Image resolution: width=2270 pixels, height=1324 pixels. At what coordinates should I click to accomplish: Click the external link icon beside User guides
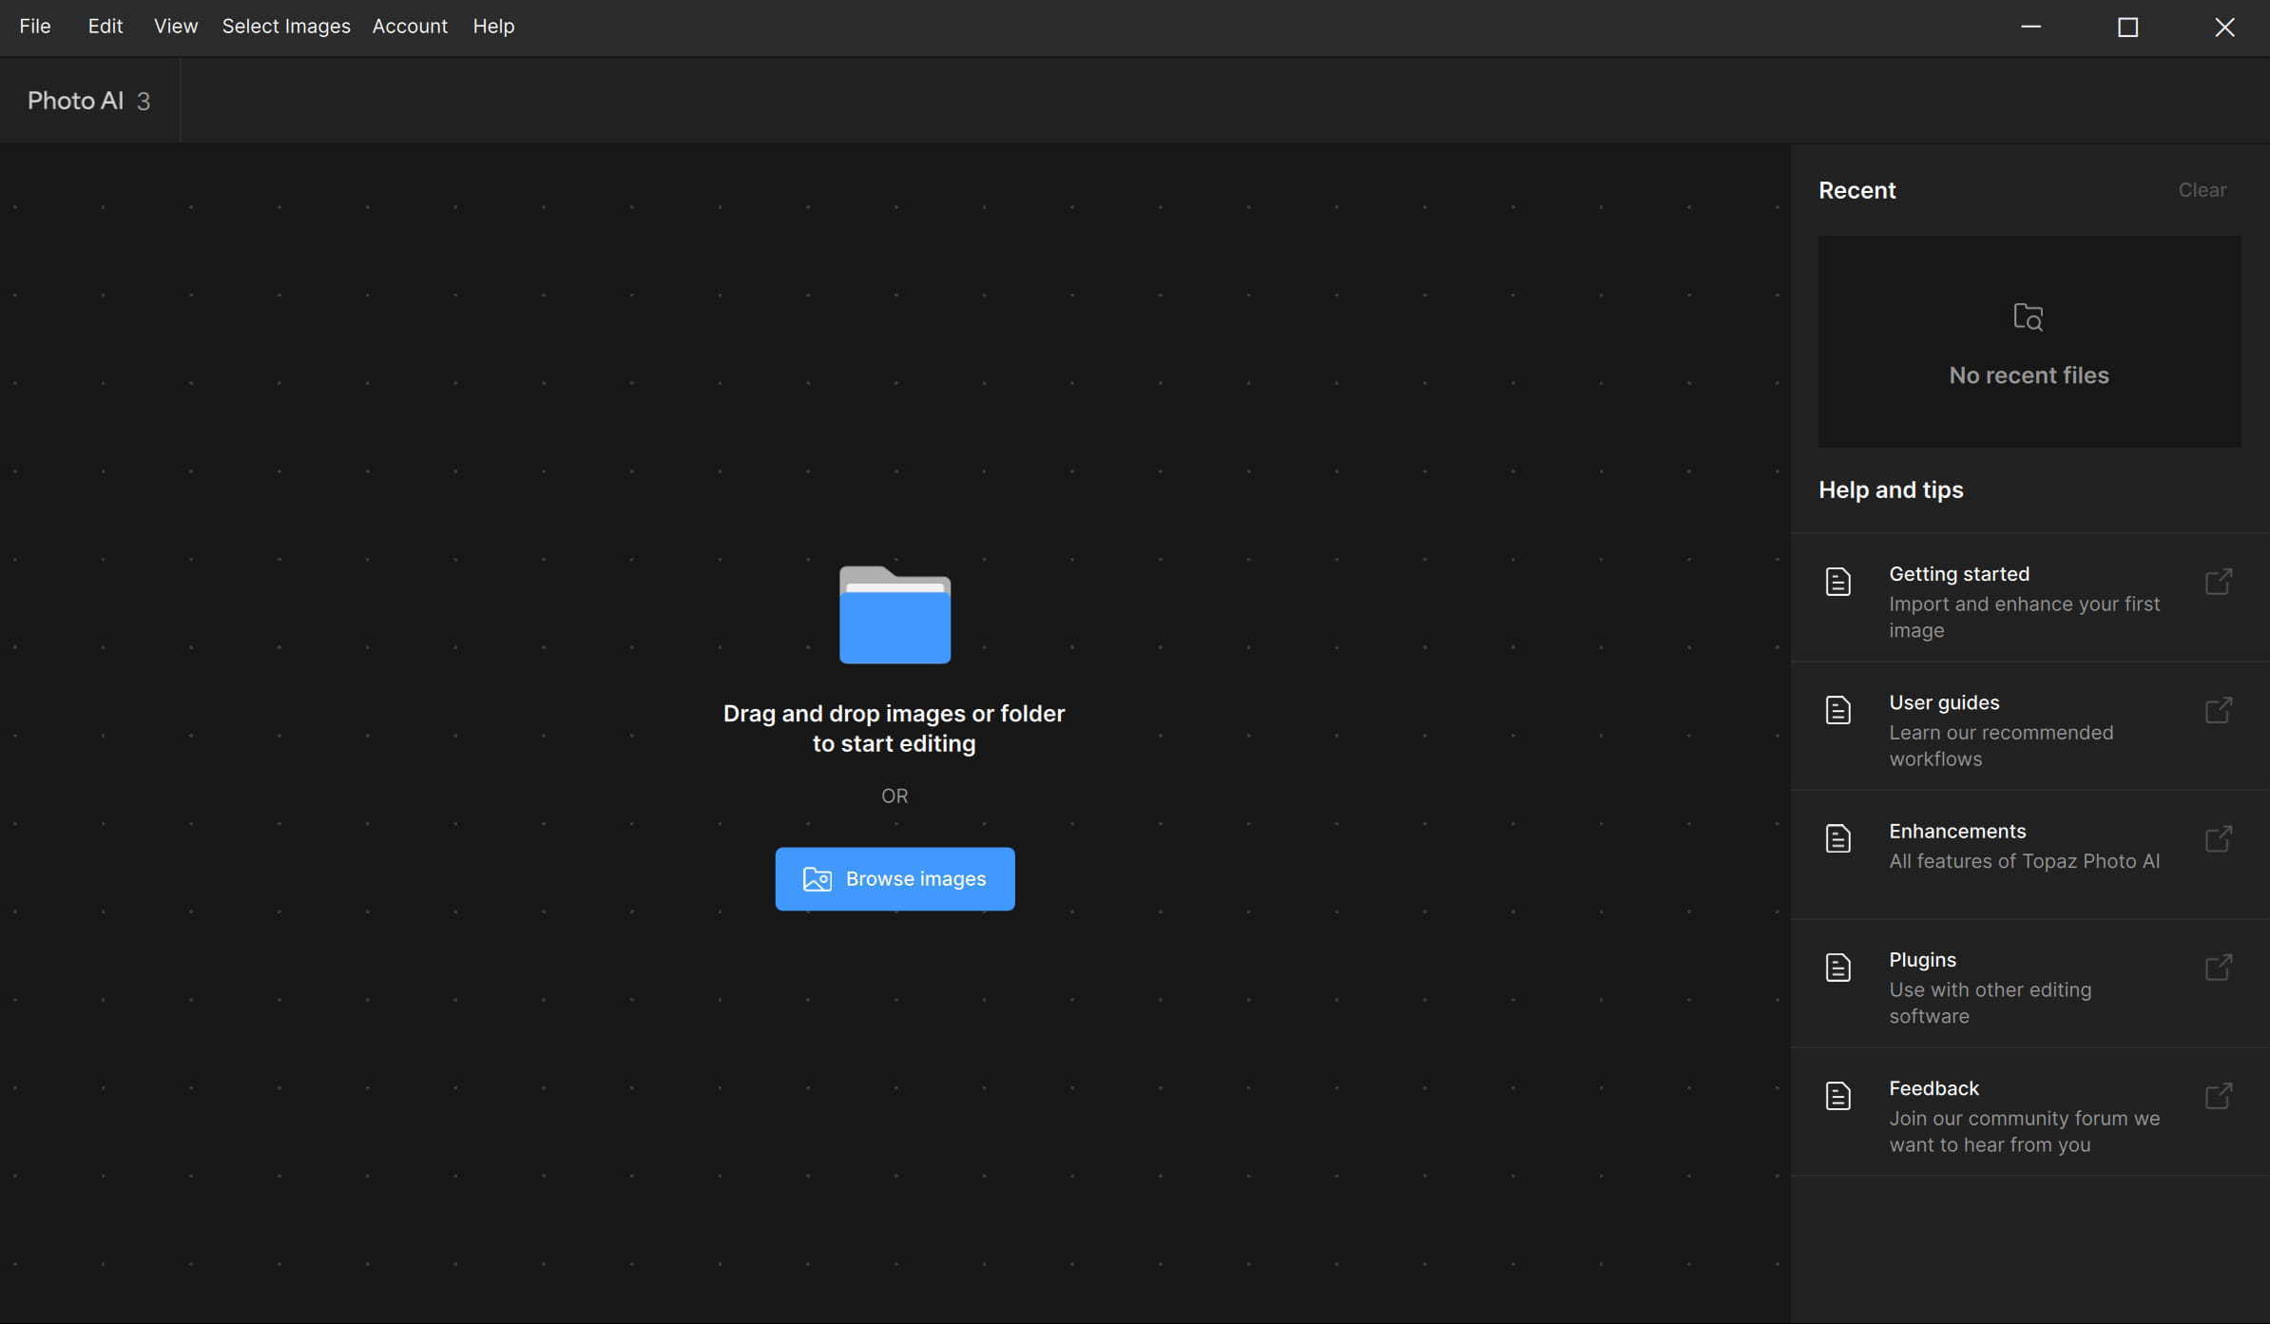(x=2218, y=710)
